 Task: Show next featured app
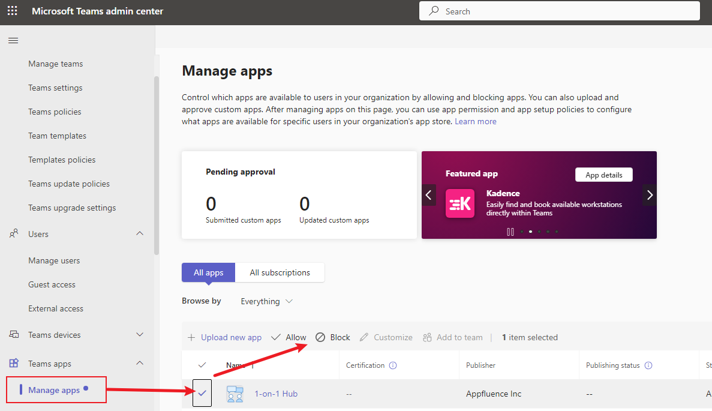click(650, 195)
